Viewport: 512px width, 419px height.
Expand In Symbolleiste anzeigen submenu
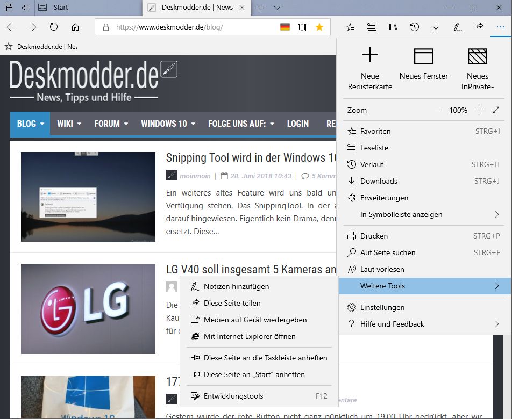coord(423,214)
